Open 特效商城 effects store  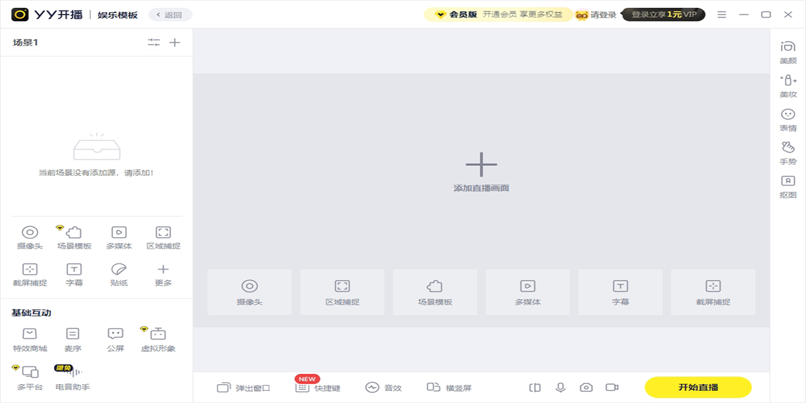click(30, 339)
